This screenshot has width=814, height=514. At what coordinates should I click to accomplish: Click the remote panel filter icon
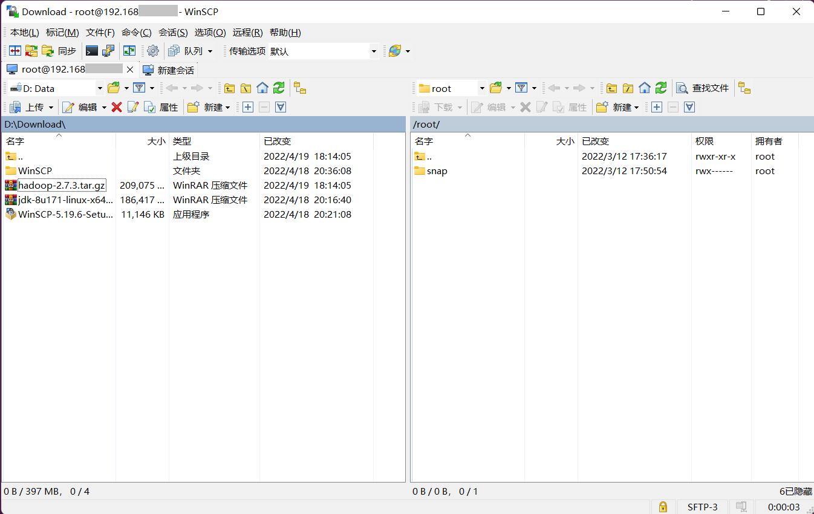[521, 88]
